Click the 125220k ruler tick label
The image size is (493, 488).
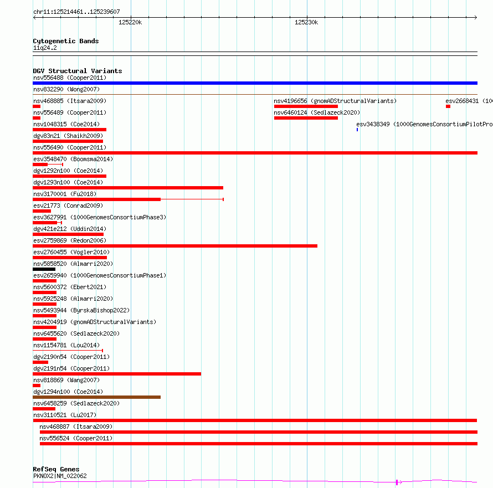(x=130, y=22)
